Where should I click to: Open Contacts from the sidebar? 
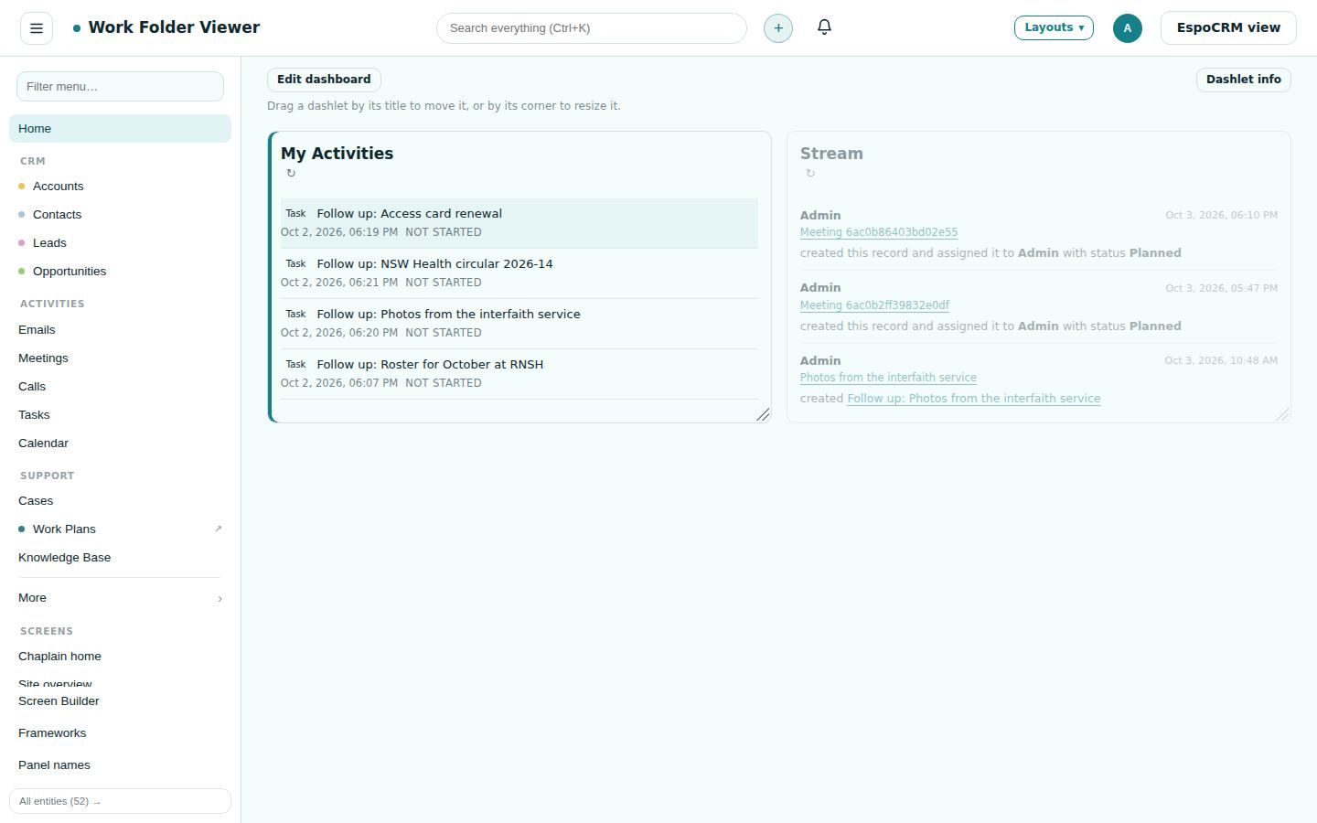pyautogui.click(x=120, y=214)
